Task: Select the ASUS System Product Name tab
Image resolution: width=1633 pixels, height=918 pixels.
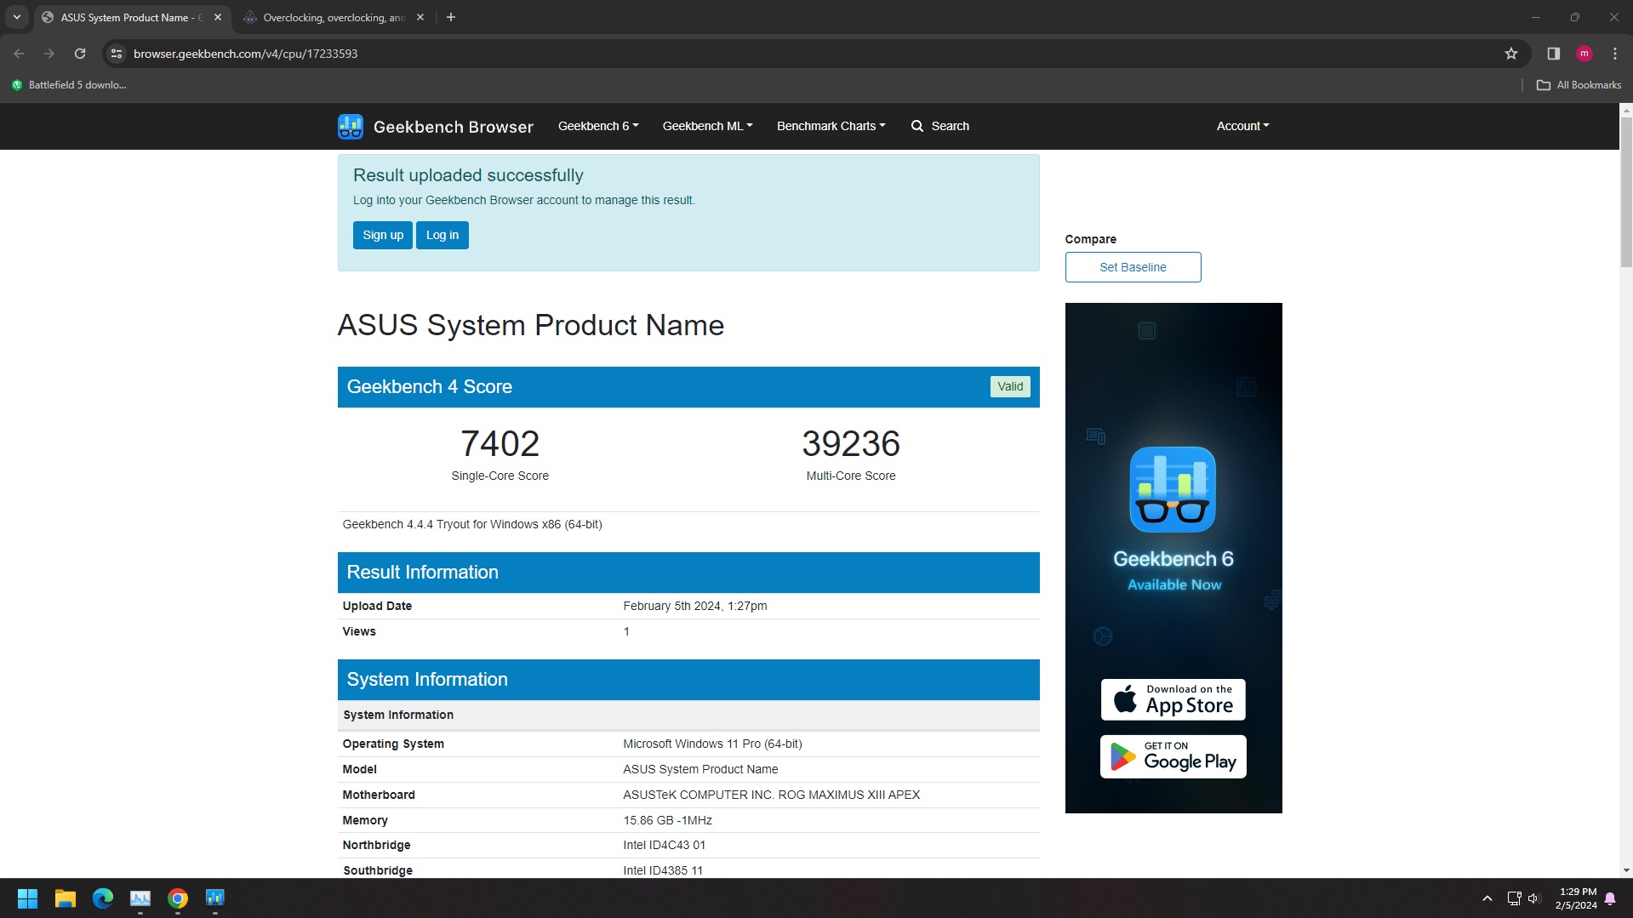Action: [x=131, y=17]
